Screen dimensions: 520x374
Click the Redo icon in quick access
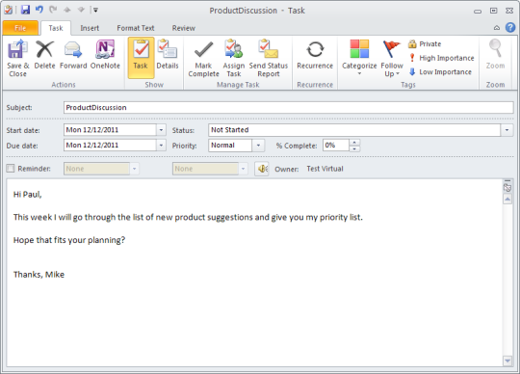tap(53, 10)
